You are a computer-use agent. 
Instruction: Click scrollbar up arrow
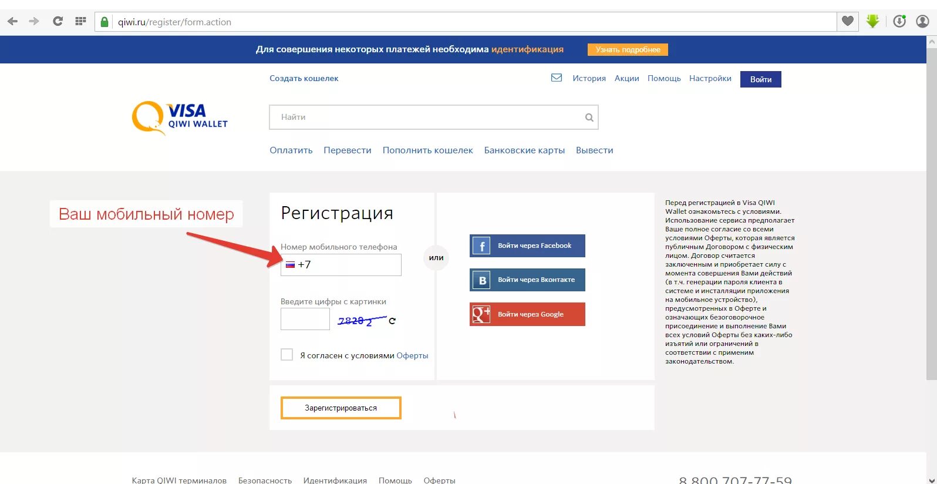[x=932, y=41]
